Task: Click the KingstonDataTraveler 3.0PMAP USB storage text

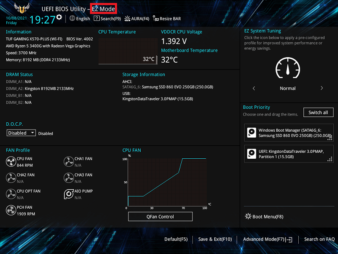Action: tap(158, 99)
